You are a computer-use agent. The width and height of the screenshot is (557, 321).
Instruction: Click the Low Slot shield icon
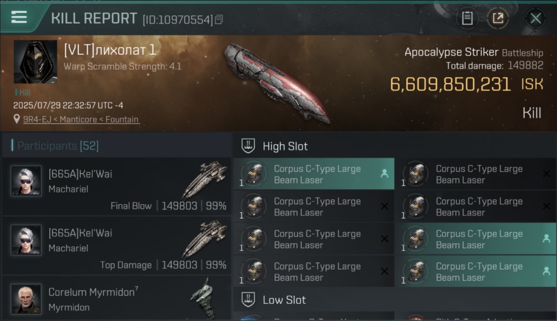[249, 300]
